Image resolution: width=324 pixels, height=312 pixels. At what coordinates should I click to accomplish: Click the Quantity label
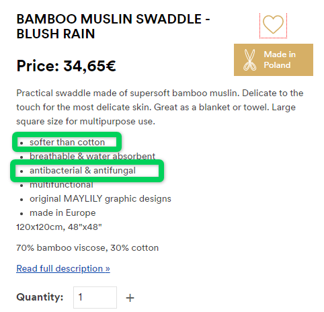tap(40, 297)
